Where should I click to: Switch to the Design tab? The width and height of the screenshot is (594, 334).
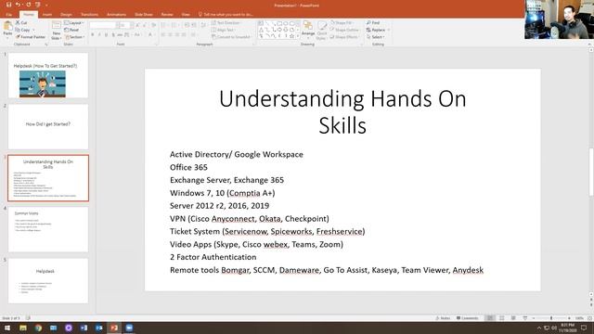66,15
